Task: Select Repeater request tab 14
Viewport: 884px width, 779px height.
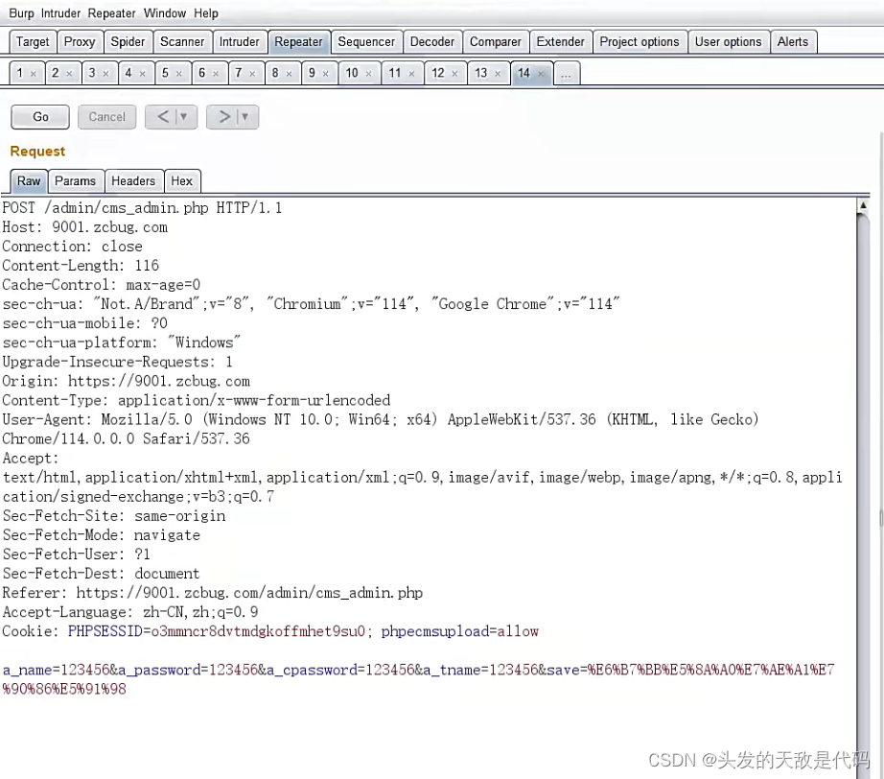Action: (x=524, y=73)
